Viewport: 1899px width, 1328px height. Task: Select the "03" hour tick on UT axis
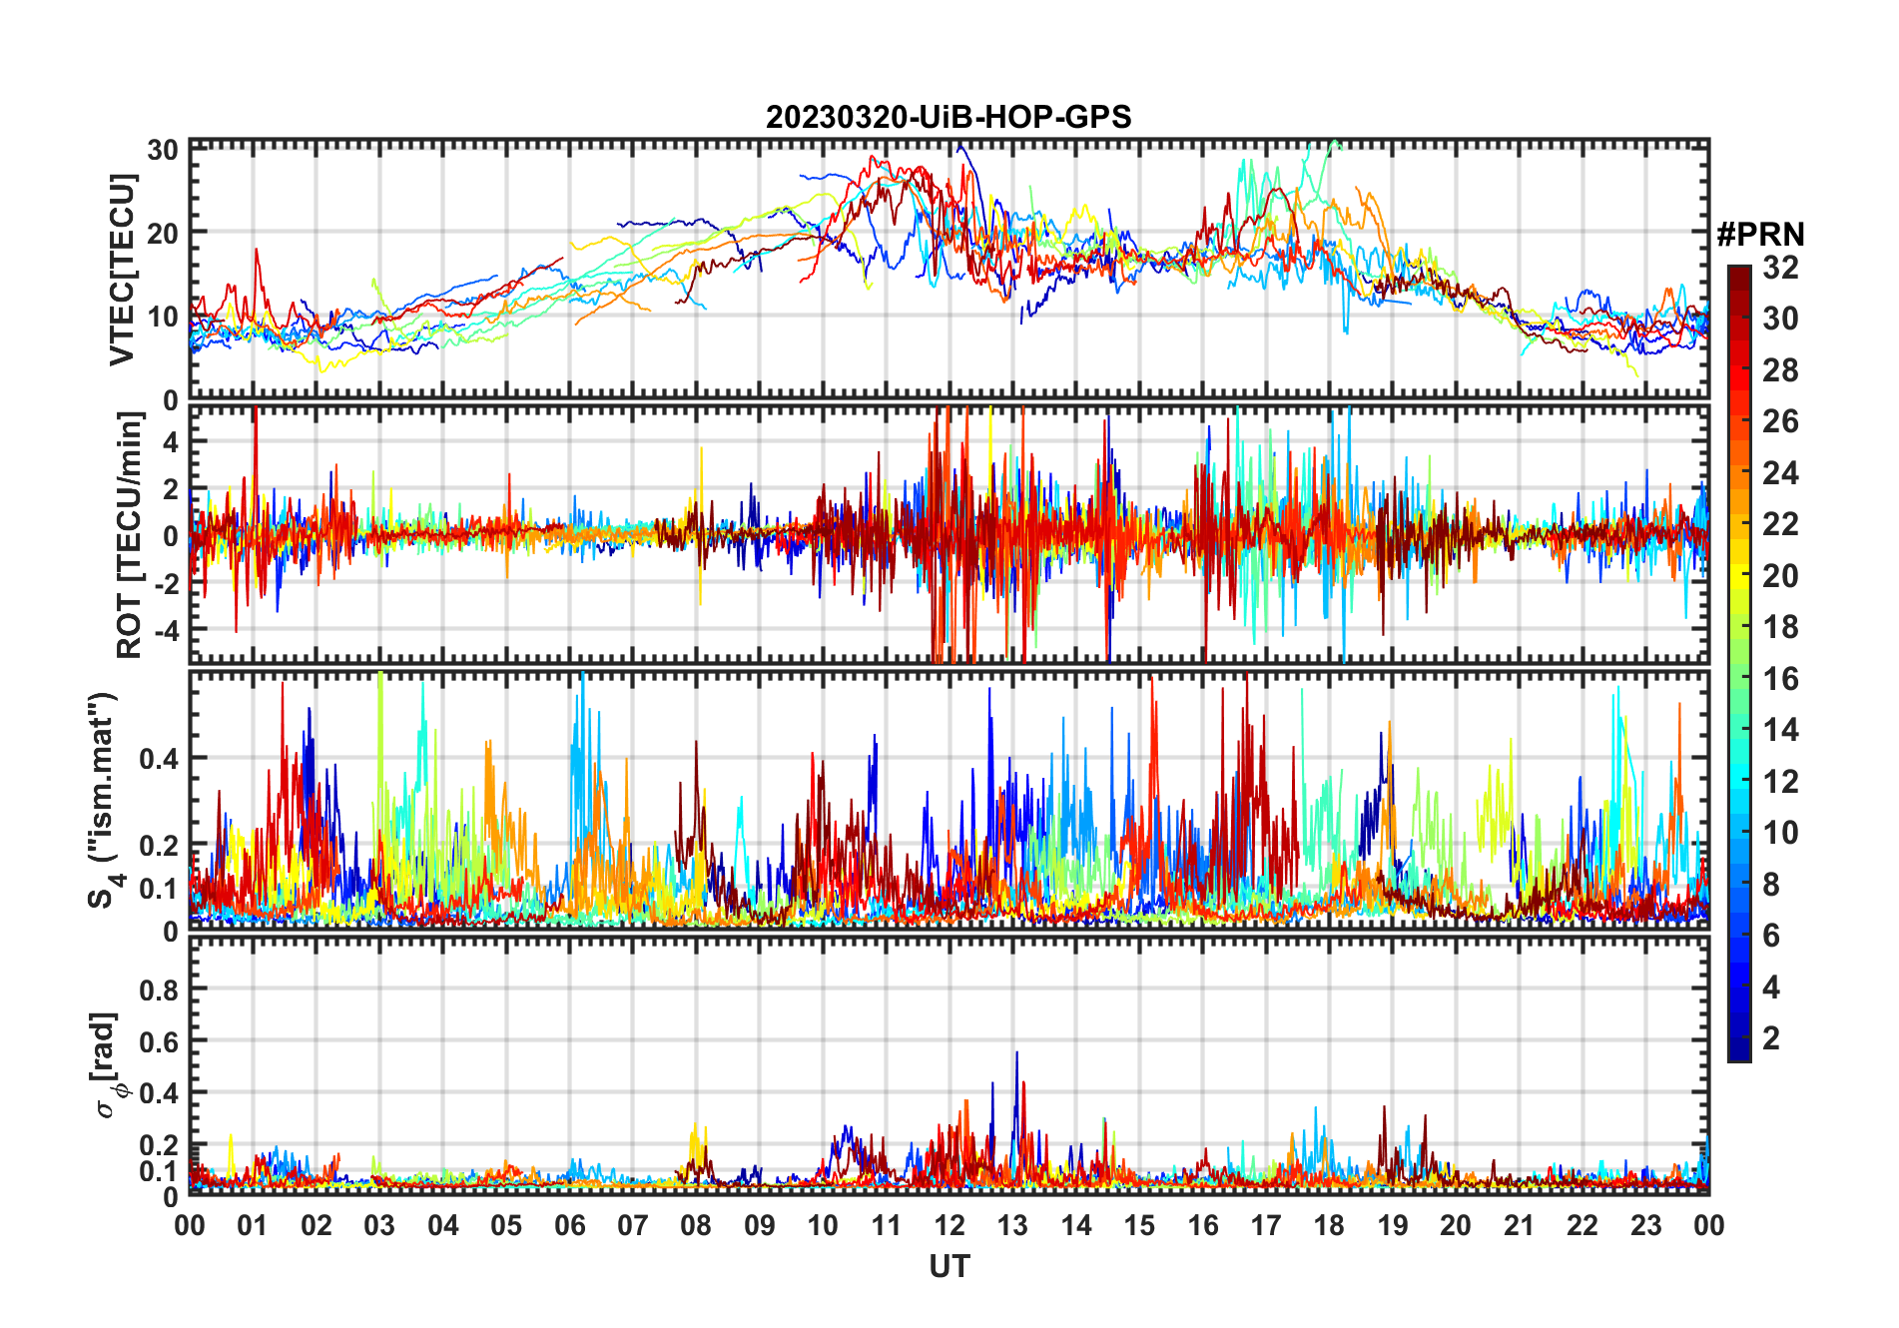[x=379, y=1225]
